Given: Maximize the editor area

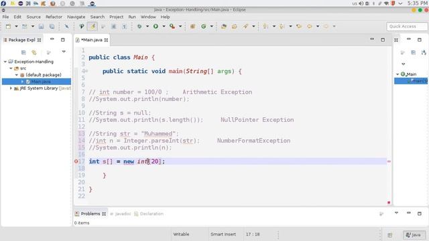Looking at the screenshot, I should pos(383,40).
